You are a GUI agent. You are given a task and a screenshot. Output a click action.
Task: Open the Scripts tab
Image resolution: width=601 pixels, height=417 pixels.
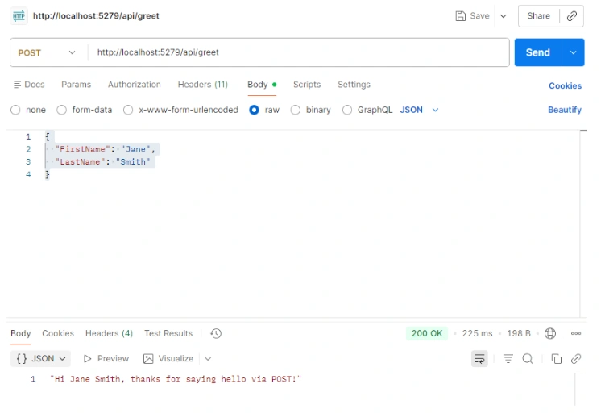click(x=307, y=85)
